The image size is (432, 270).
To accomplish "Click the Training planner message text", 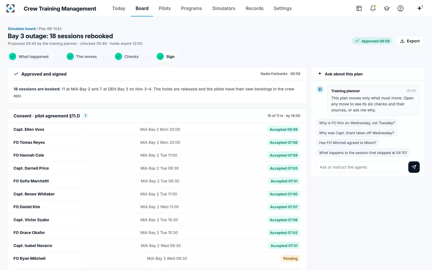I will pyautogui.click(x=372, y=104).
